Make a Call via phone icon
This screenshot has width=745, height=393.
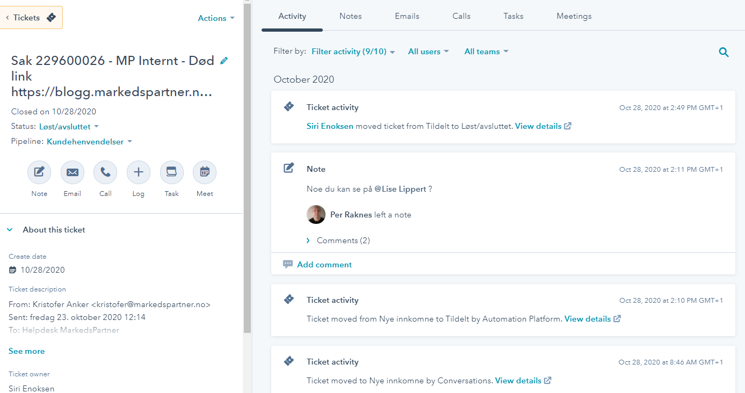pos(105,172)
